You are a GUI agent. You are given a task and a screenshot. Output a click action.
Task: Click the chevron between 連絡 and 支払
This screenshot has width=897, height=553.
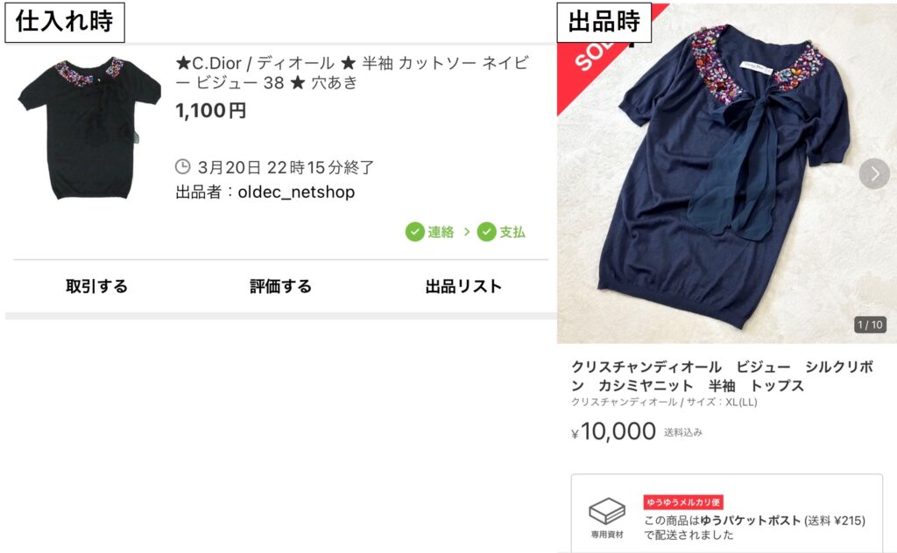(467, 231)
